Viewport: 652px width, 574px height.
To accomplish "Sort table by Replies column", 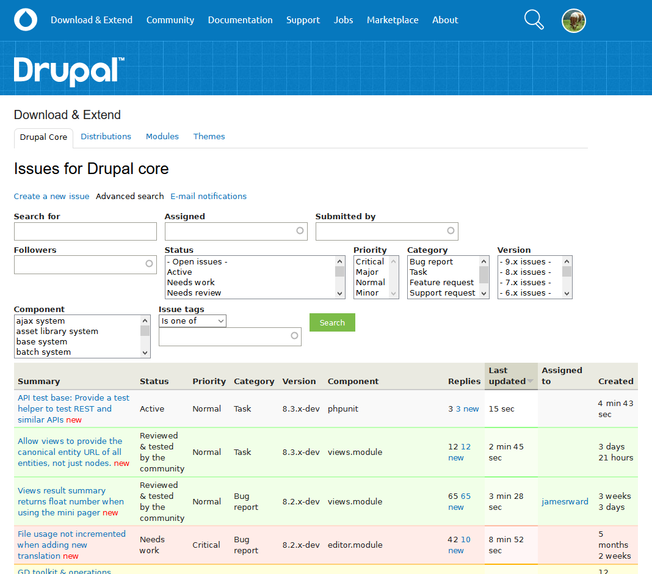I will [464, 381].
